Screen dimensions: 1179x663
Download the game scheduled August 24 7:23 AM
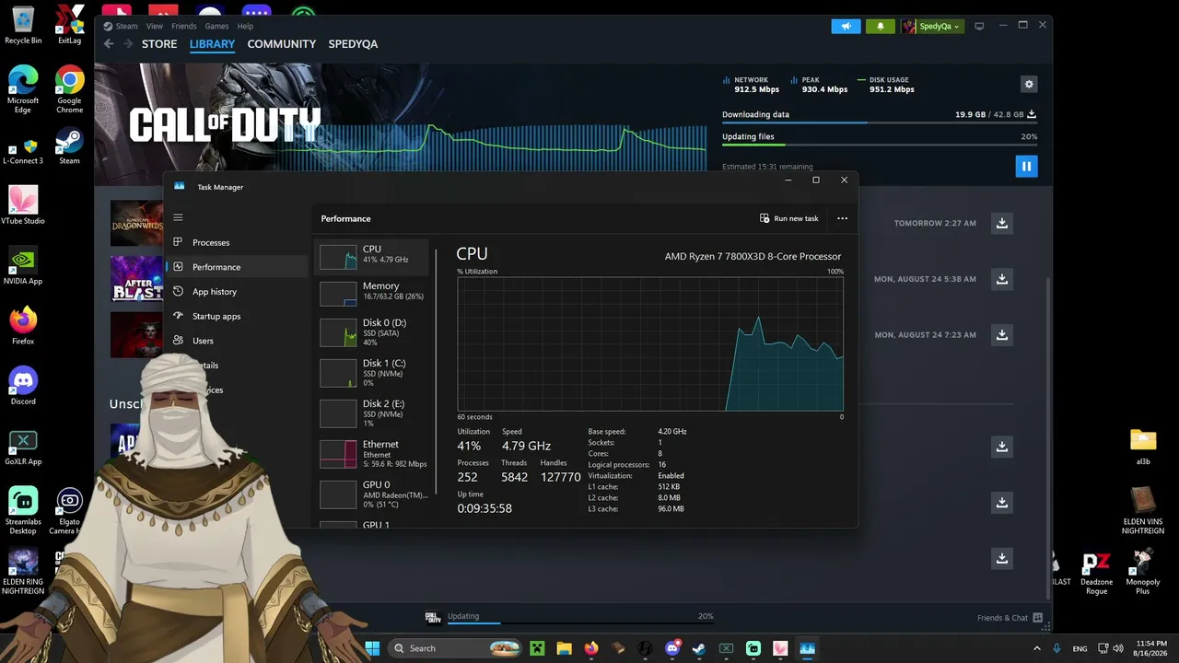1002,335
